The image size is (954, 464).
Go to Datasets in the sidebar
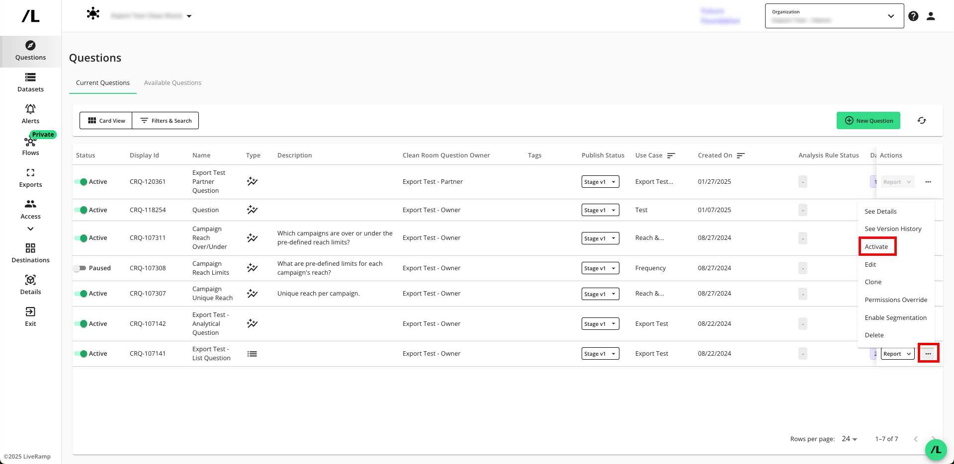pyautogui.click(x=30, y=82)
